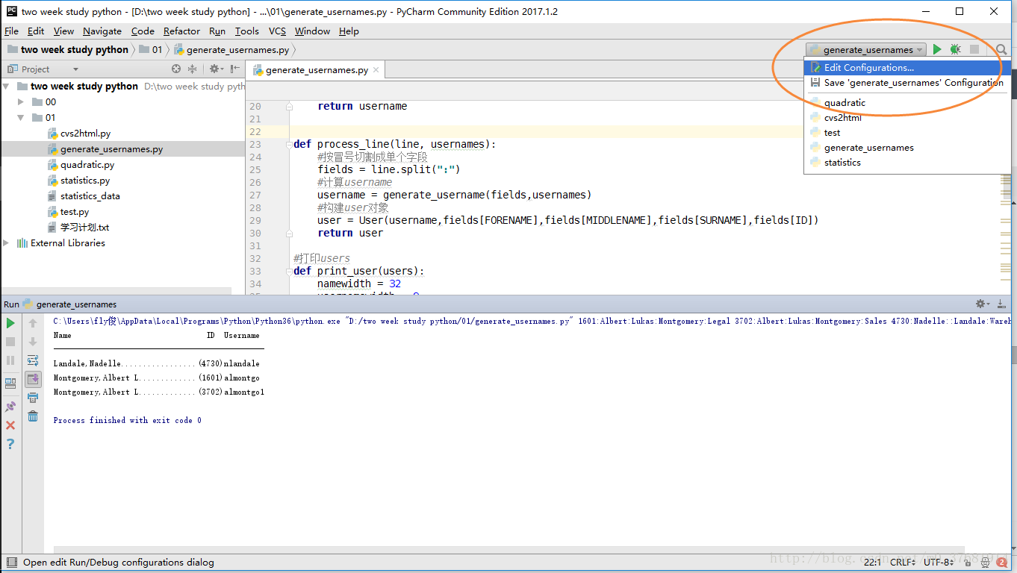Choose cvs2html run configuration
Viewport: 1017px width, 573px height.
tap(906, 117)
